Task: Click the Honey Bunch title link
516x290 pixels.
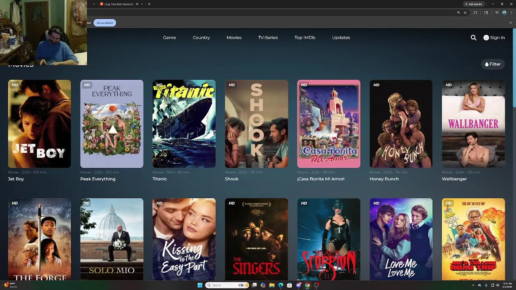Action: [x=384, y=179]
